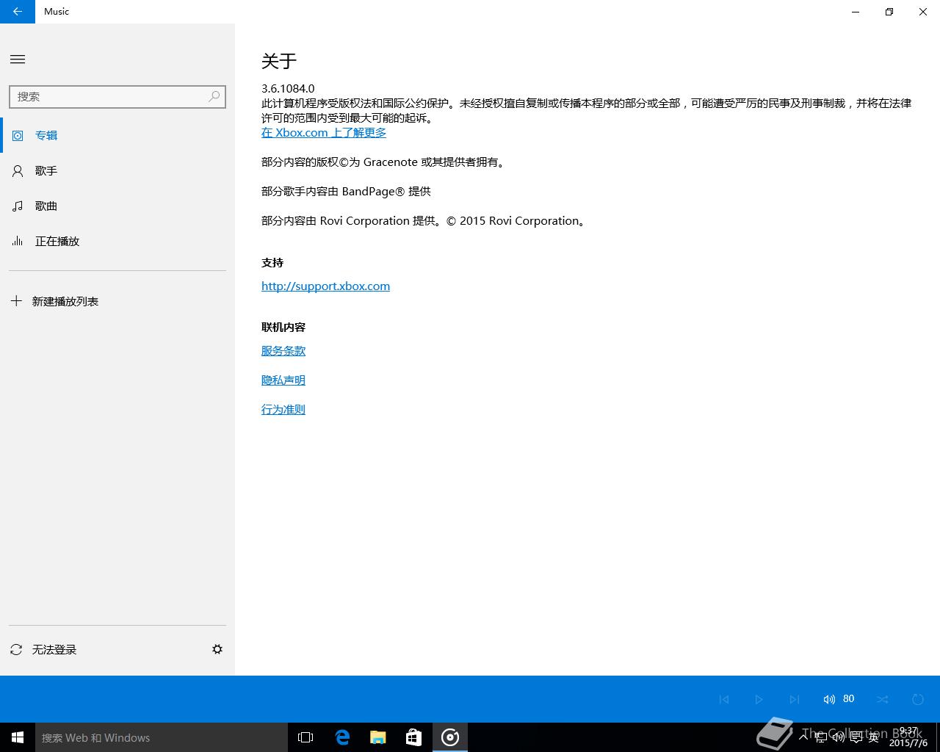Click the volume speaker icon
Image resolution: width=940 pixels, height=752 pixels.
click(829, 699)
